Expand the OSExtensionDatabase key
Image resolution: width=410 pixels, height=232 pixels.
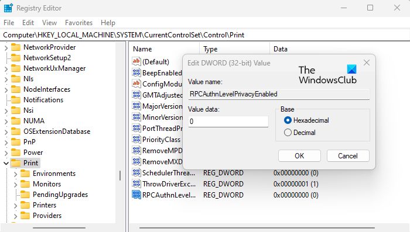pos(6,132)
